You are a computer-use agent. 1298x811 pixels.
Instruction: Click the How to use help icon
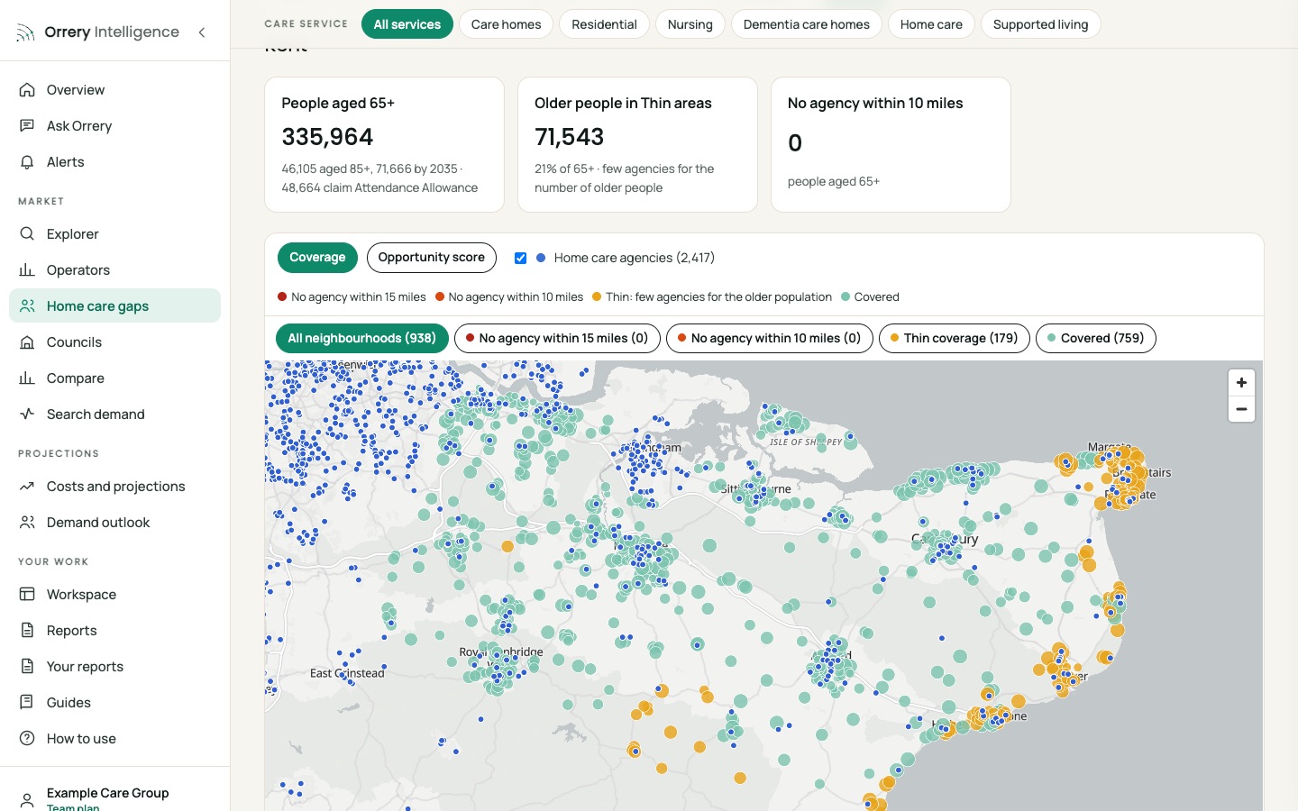coord(27,739)
